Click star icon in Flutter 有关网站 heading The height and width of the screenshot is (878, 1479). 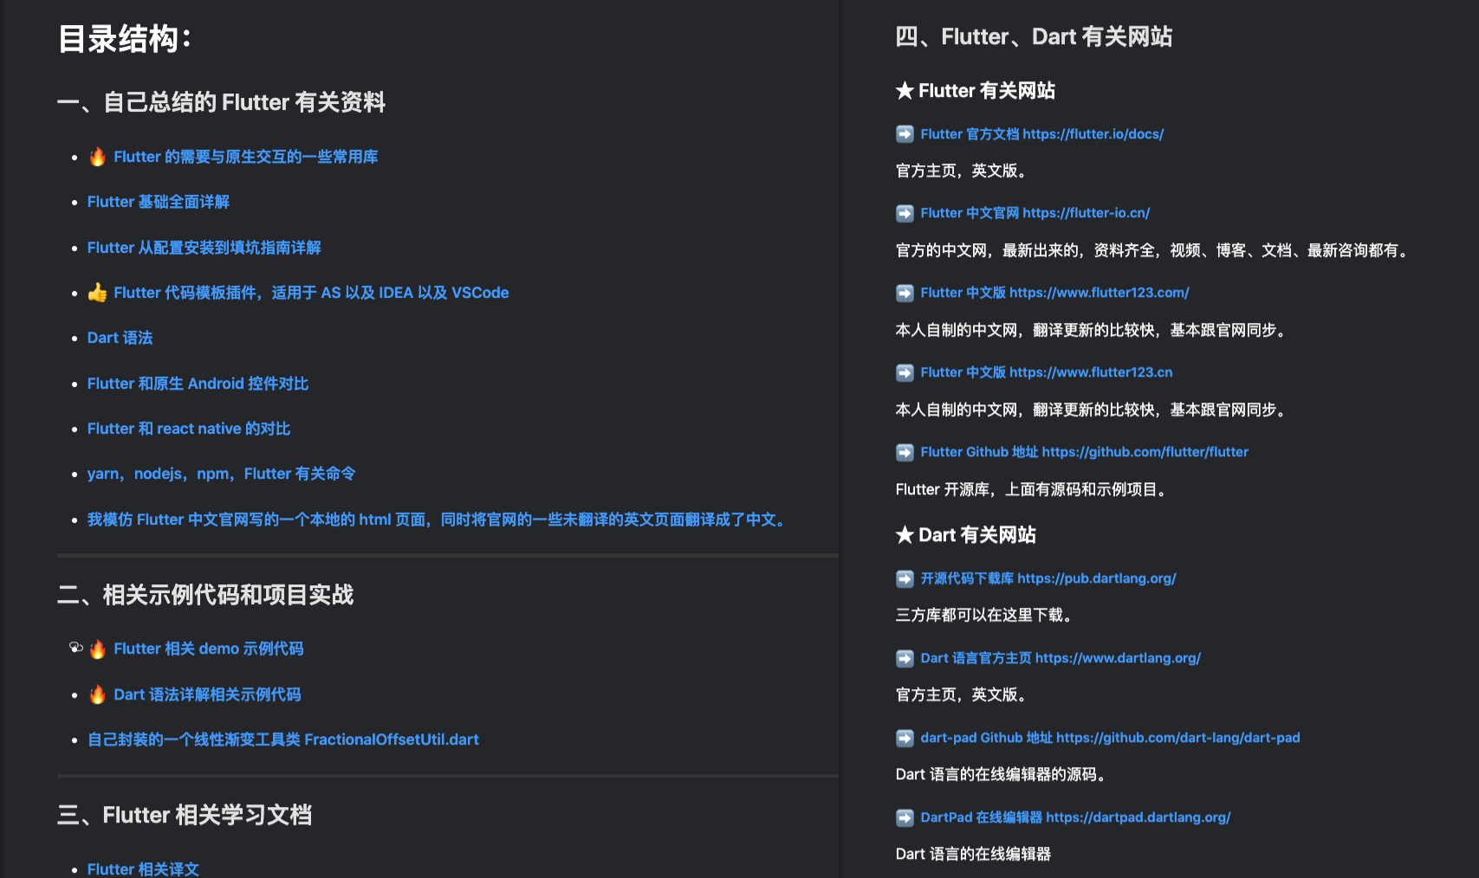point(905,90)
